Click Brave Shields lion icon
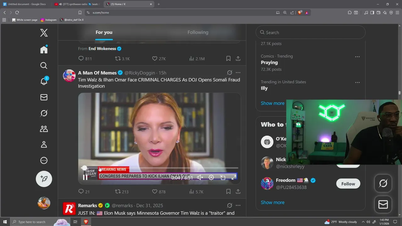Viewport: 402px width, 226px height. pos(300,13)
